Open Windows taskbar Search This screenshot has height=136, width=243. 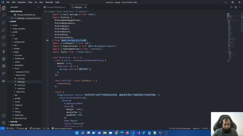pyautogui.click(x=83, y=133)
